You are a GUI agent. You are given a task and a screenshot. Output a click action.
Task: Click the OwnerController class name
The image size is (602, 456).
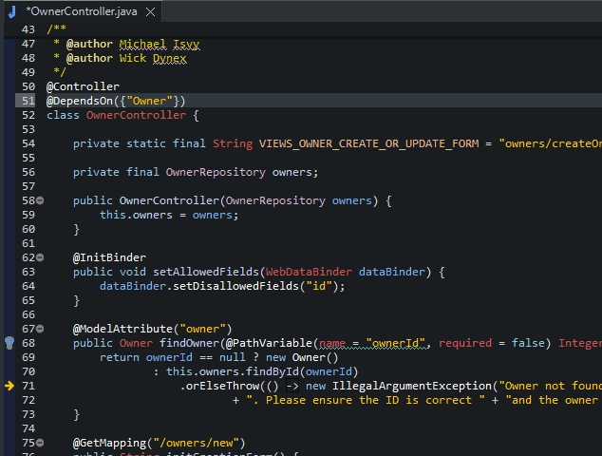click(136, 115)
